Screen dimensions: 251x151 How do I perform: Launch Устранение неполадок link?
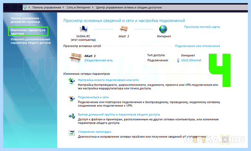95,132
